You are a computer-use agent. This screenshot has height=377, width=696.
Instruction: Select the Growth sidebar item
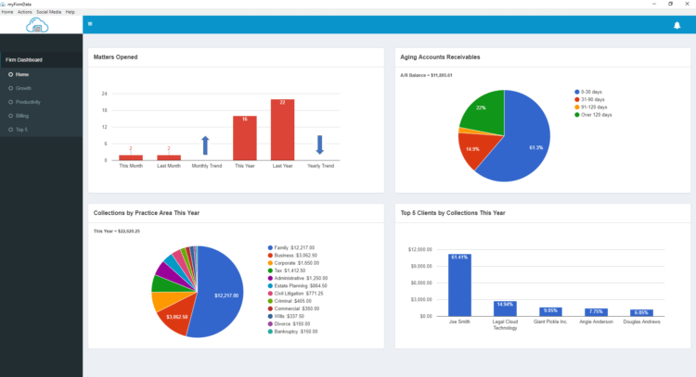[23, 88]
